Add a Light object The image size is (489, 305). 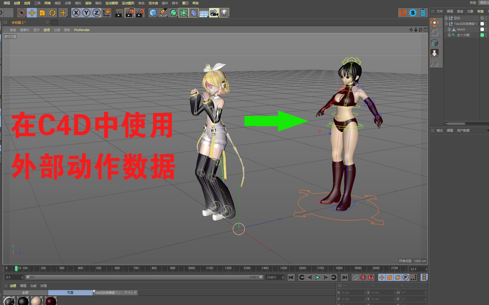(x=224, y=13)
